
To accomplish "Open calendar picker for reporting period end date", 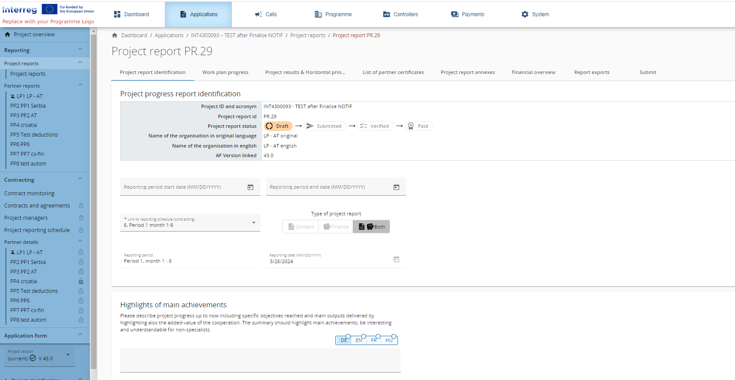I will tap(396, 187).
